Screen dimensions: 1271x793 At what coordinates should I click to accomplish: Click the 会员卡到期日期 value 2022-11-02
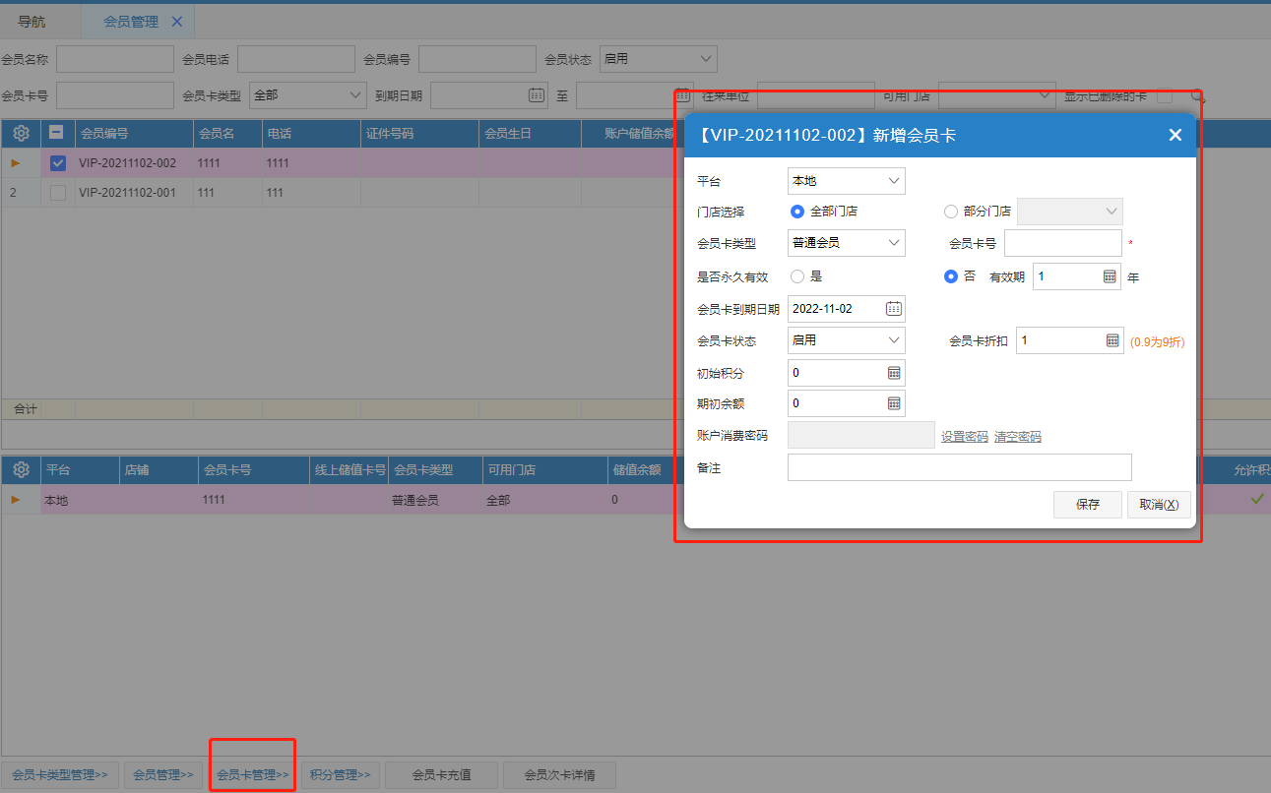(823, 308)
